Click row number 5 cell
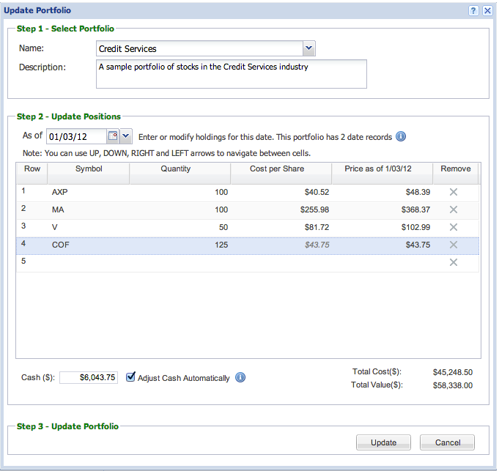 click(32, 262)
